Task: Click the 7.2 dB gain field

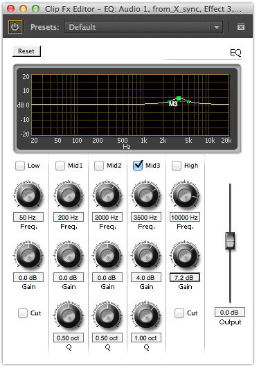Action: click(185, 278)
